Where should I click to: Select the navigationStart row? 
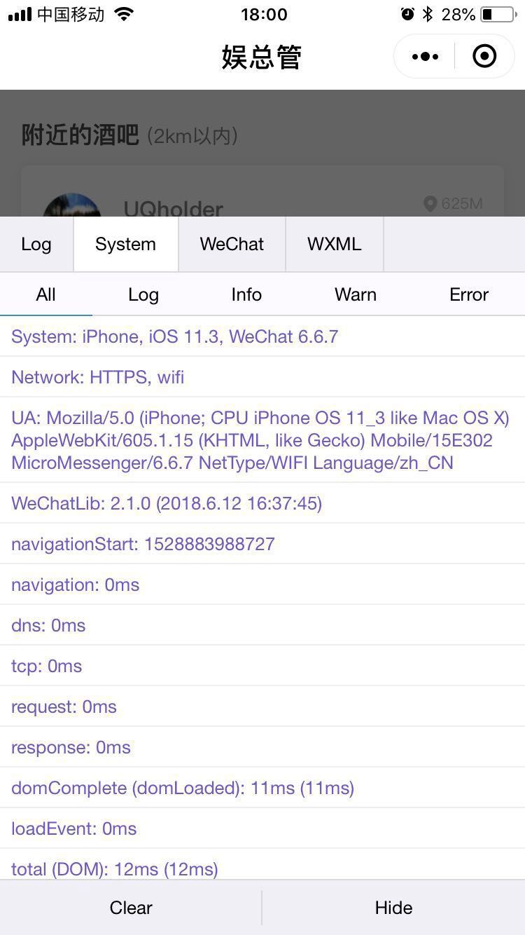pyautogui.click(x=262, y=544)
